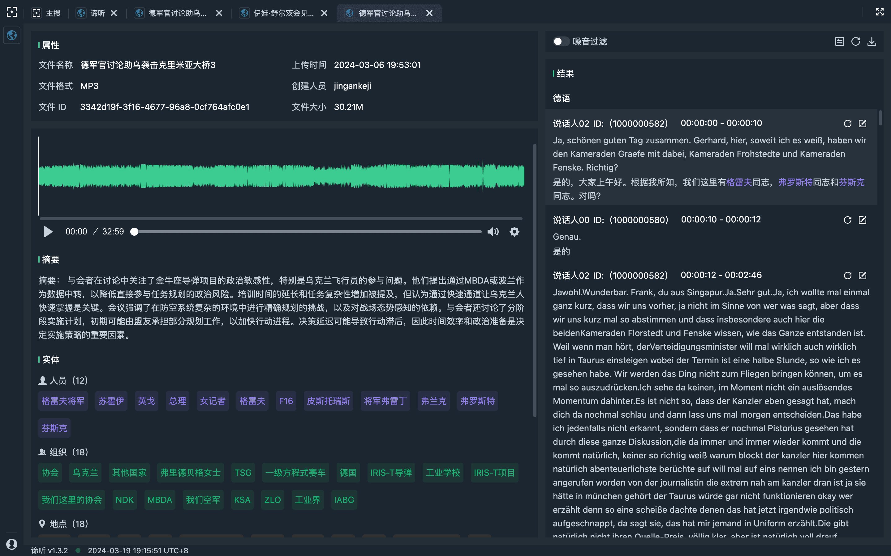Close the active 德军官讨论助乌 tab

coord(429,13)
